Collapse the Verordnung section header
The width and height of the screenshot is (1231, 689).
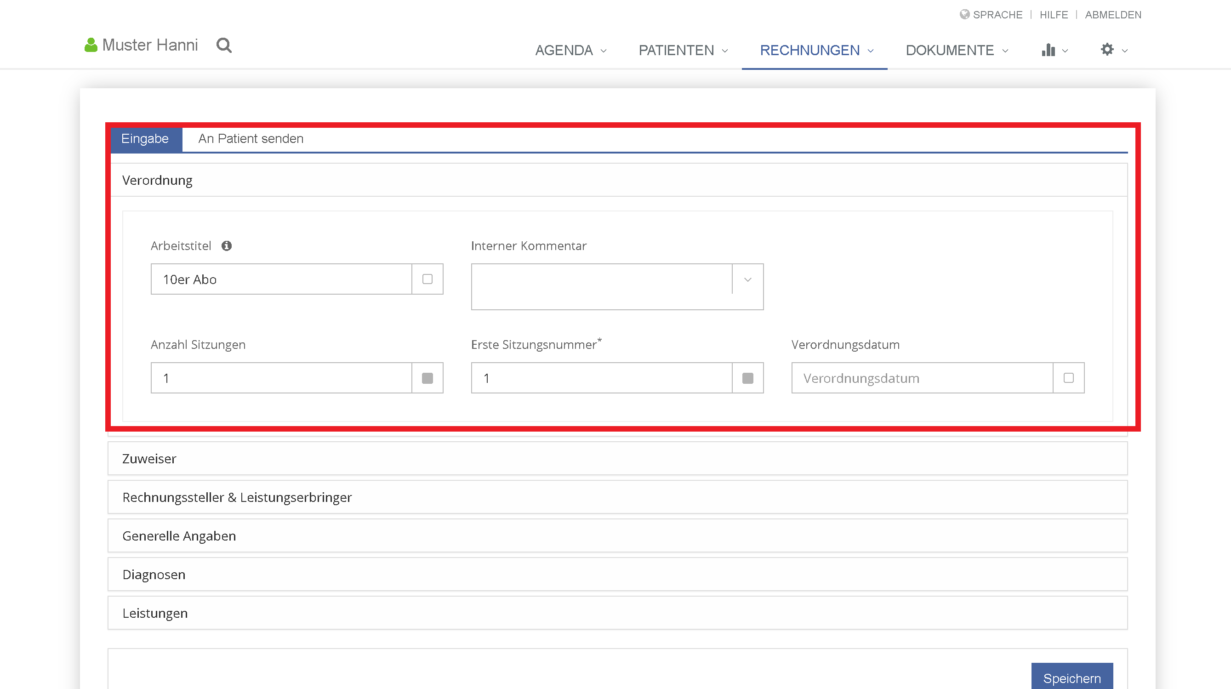click(618, 180)
